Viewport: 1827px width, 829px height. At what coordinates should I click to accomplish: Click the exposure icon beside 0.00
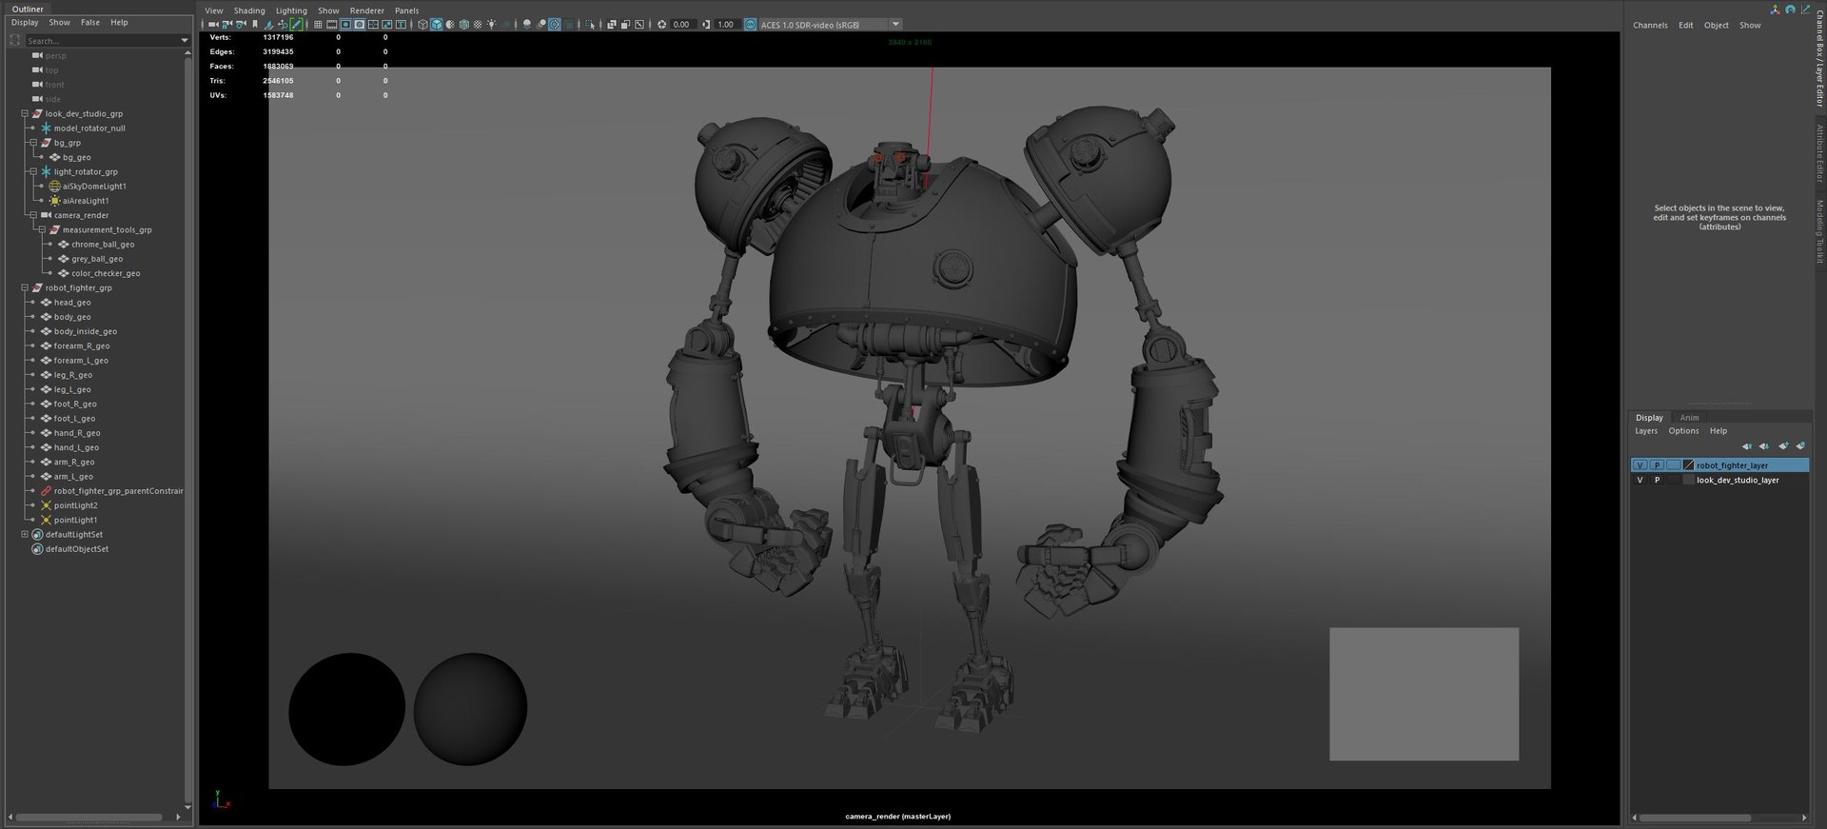click(x=662, y=25)
